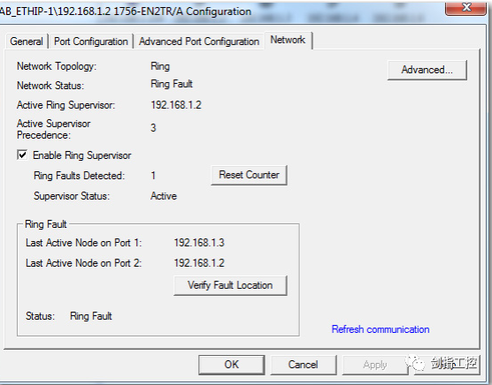Click the Active Ring Supervisor label
Viewport: 492px width, 385px height.
click(65, 105)
